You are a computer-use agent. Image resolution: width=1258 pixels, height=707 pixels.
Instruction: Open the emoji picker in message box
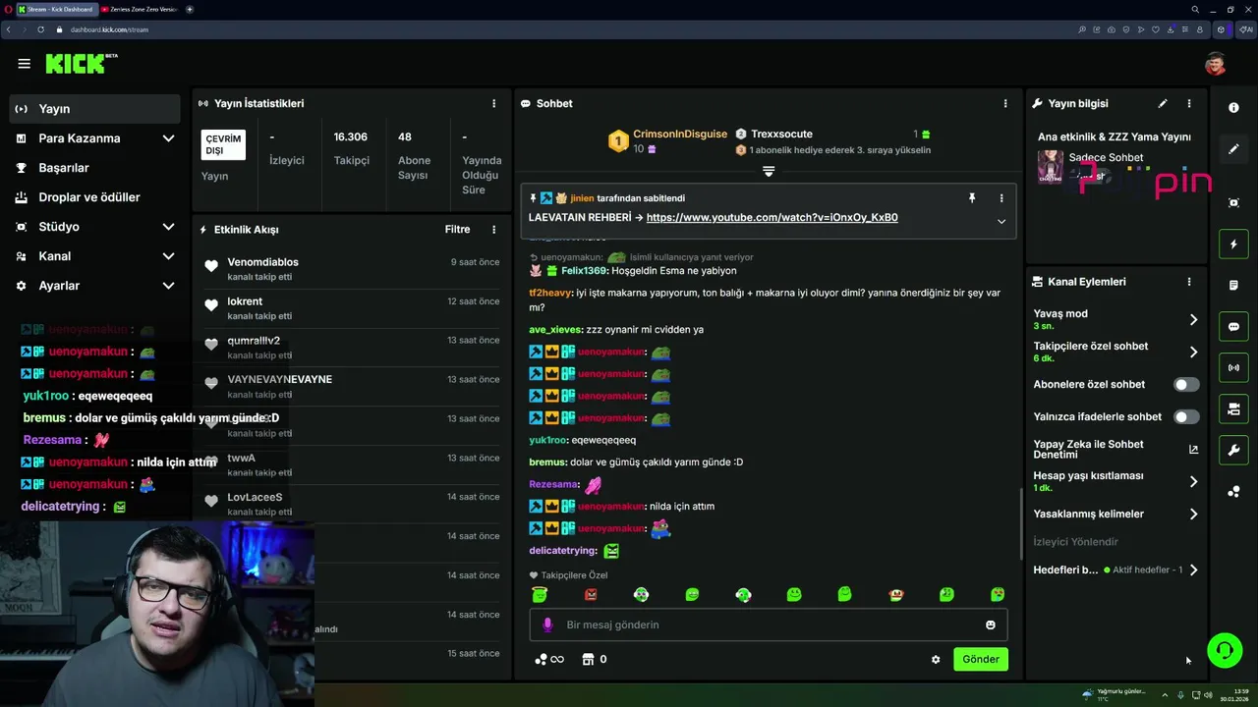click(990, 625)
